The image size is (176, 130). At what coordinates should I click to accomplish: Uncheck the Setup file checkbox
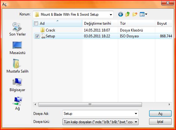coord(37,36)
